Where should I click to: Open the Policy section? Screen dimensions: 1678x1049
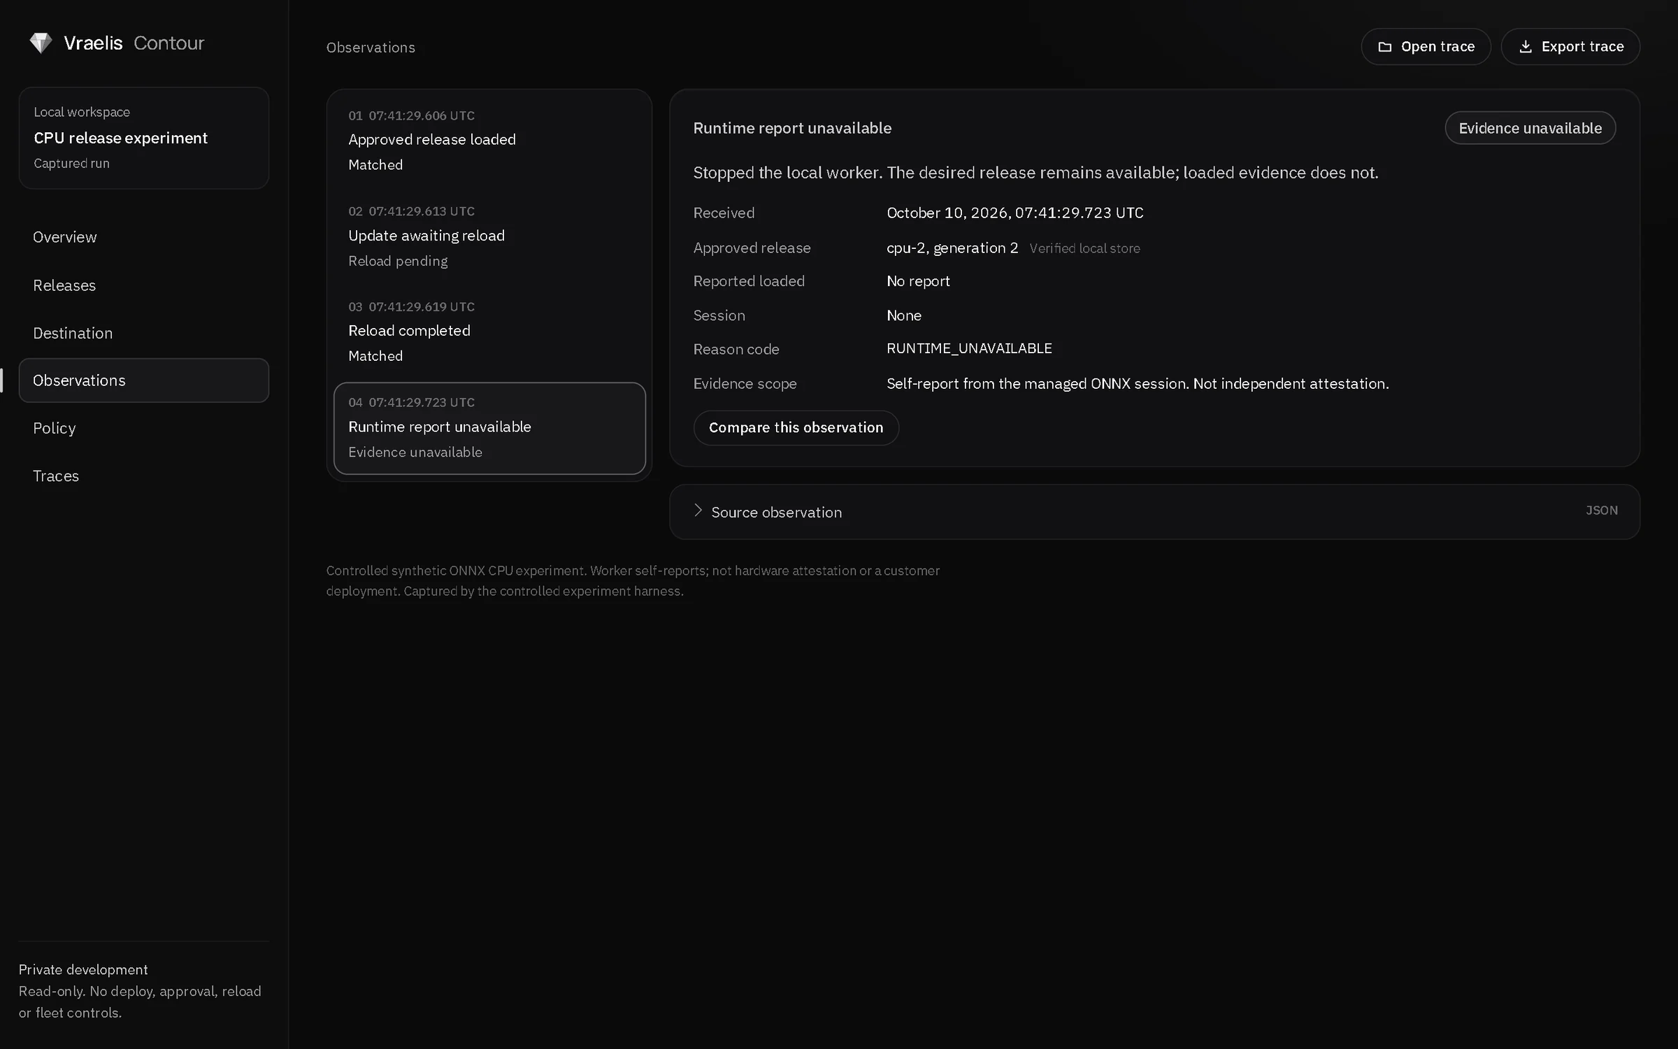[x=143, y=428]
